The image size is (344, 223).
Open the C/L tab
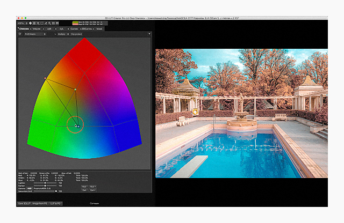coord(62,29)
